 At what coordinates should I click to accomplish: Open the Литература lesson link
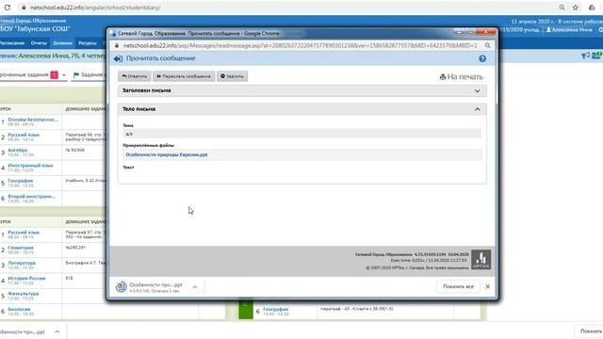point(22,264)
